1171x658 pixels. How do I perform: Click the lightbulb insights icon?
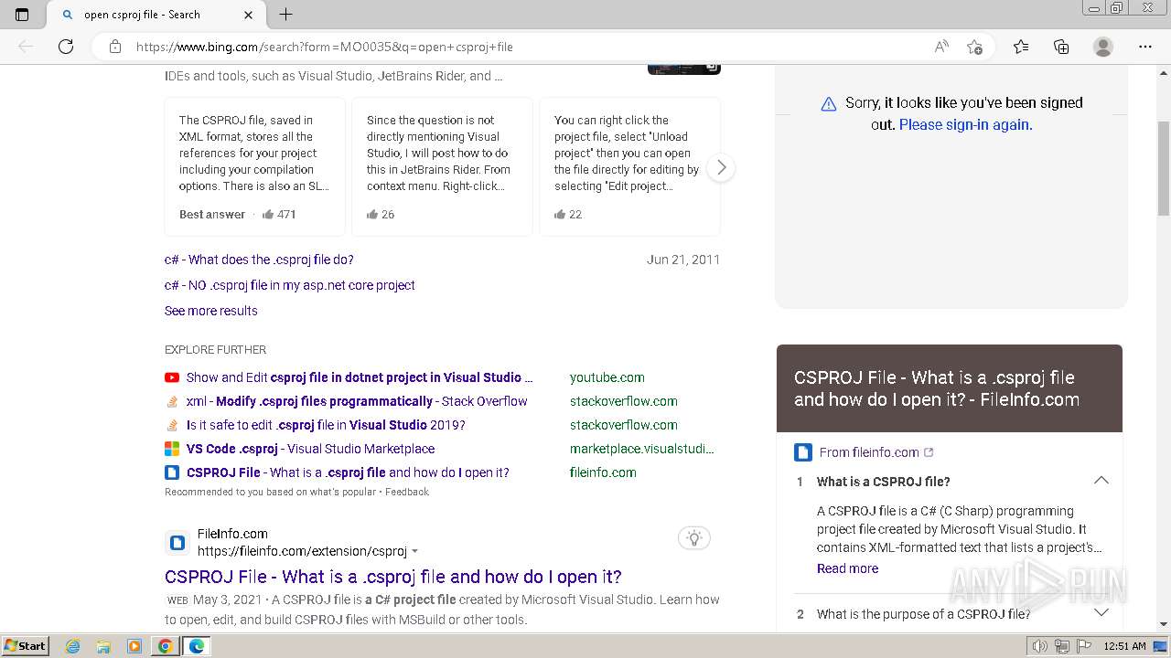point(694,538)
